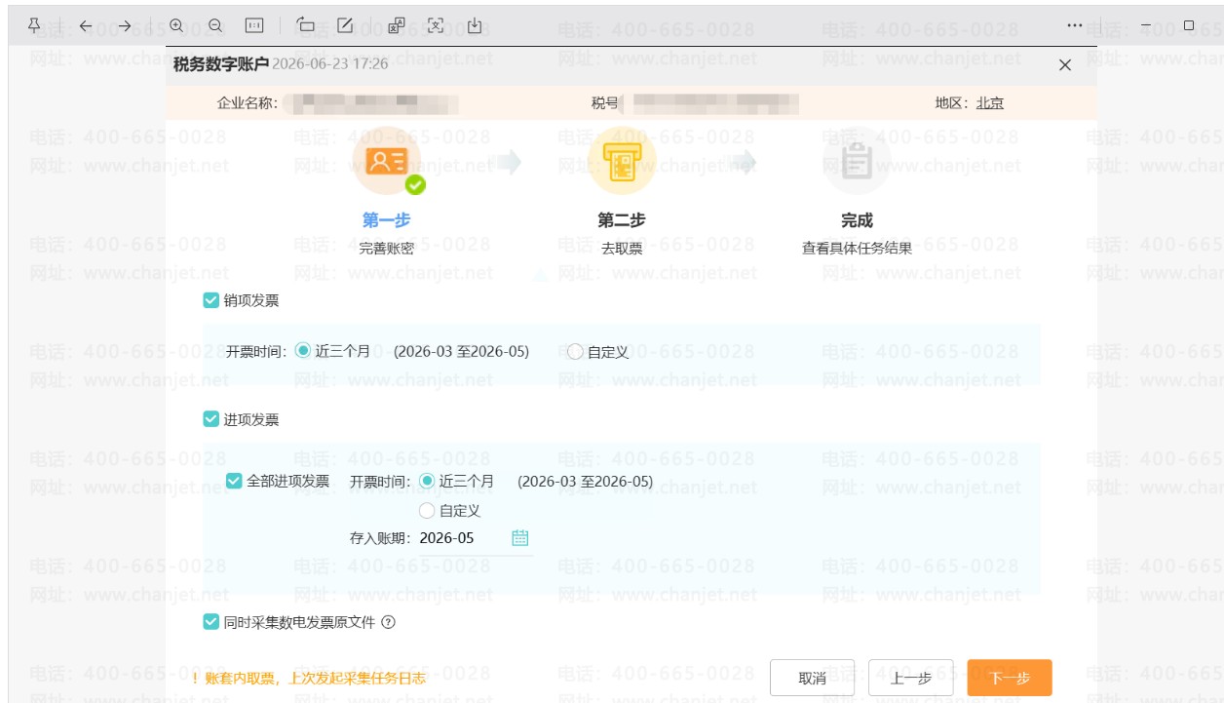Show image at actual 1:1 size
This screenshot has height=703, width=1224.
(x=253, y=24)
